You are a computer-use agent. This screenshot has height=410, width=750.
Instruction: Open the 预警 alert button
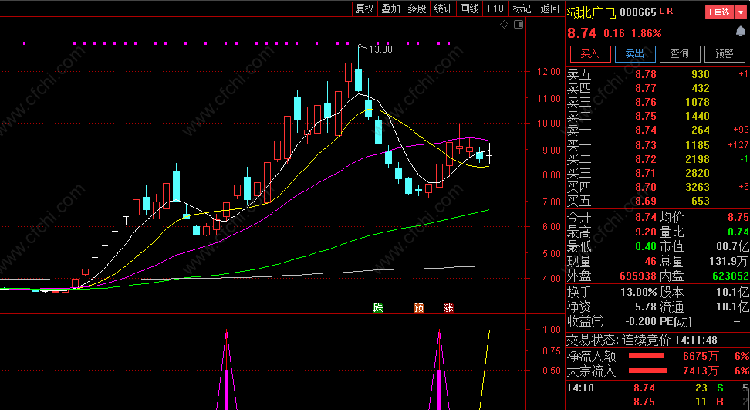(x=725, y=54)
